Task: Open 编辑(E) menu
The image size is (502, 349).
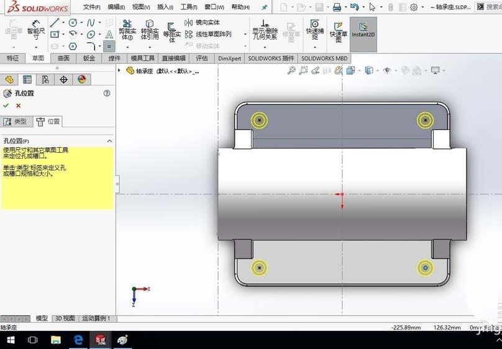Action: coord(116,7)
